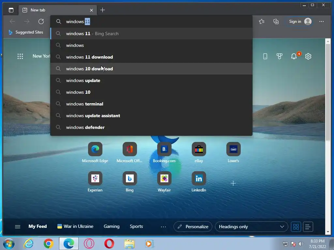Show more feed topics ellipsis

[163, 227]
